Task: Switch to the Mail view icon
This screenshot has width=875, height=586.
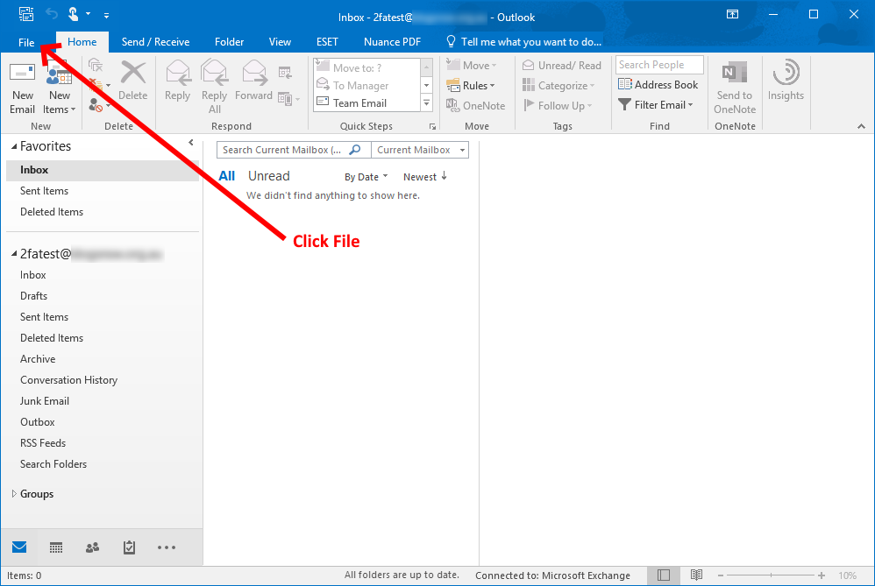Action: (x=19, y=547)
